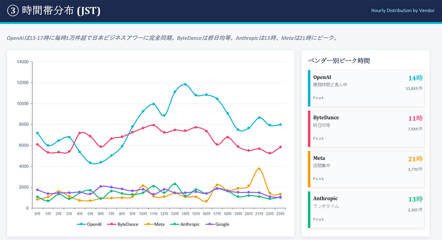This screenshot has height=240, width=442.
Task: Click the Meta 21時 peak data point
Action: (259, 169)
